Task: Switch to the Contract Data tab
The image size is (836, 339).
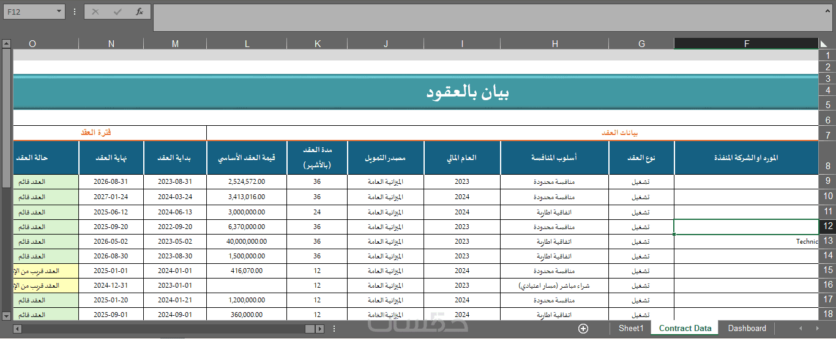Action: (x=685, y=329)
